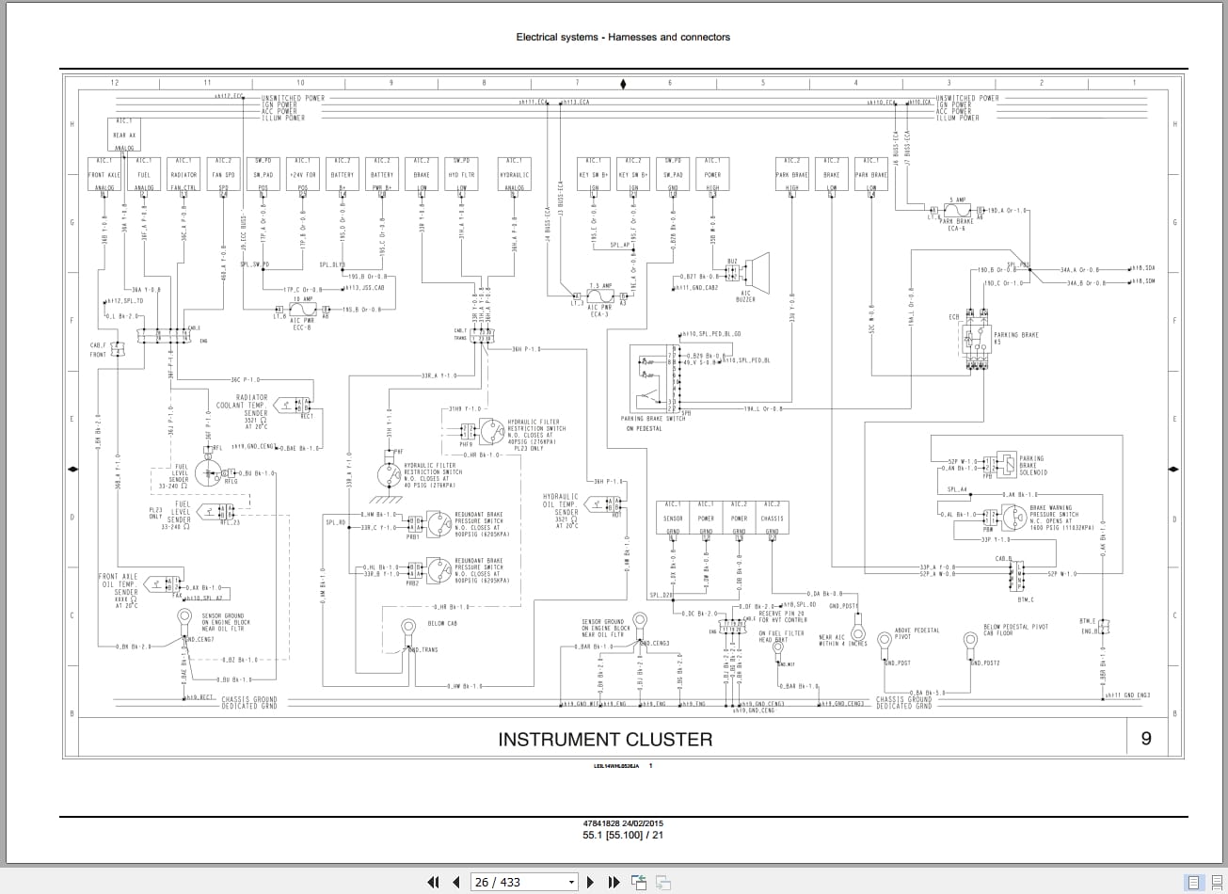
Task: Click the footer text '55.1 [55.100] / 21'
Action: pos(623,834)
